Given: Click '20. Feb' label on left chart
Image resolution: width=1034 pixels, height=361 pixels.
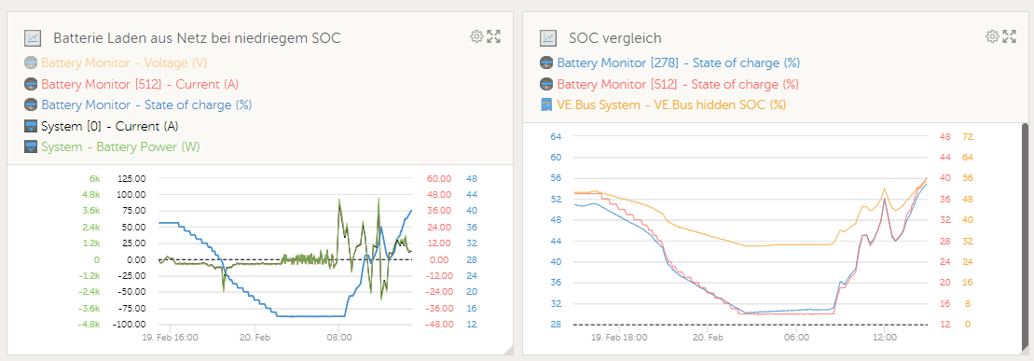Looking at the screenshot, I should coord(255,337).
